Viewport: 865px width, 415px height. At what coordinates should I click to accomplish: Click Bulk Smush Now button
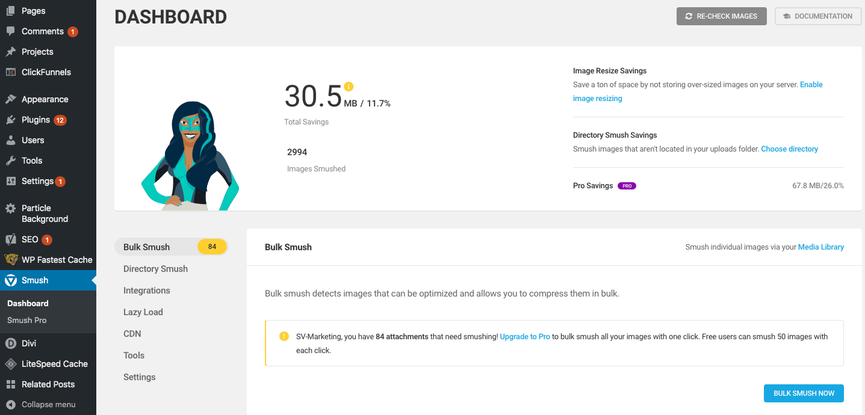tap(804, 393)
